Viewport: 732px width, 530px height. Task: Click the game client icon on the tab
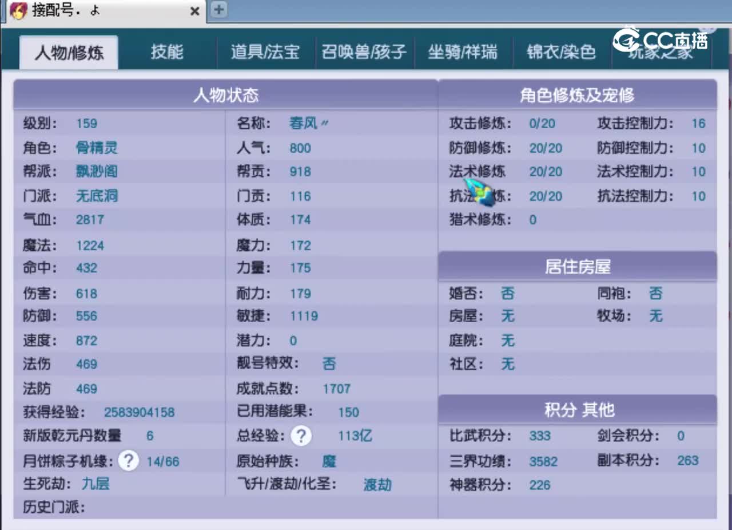[18, 11]
